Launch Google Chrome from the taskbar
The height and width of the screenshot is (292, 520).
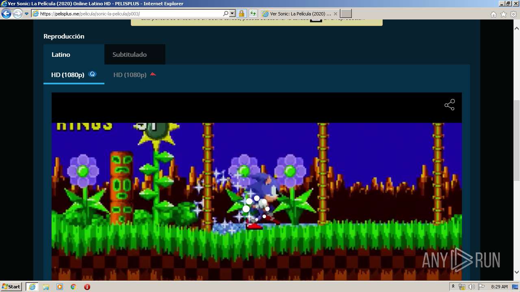coord(74,287)
